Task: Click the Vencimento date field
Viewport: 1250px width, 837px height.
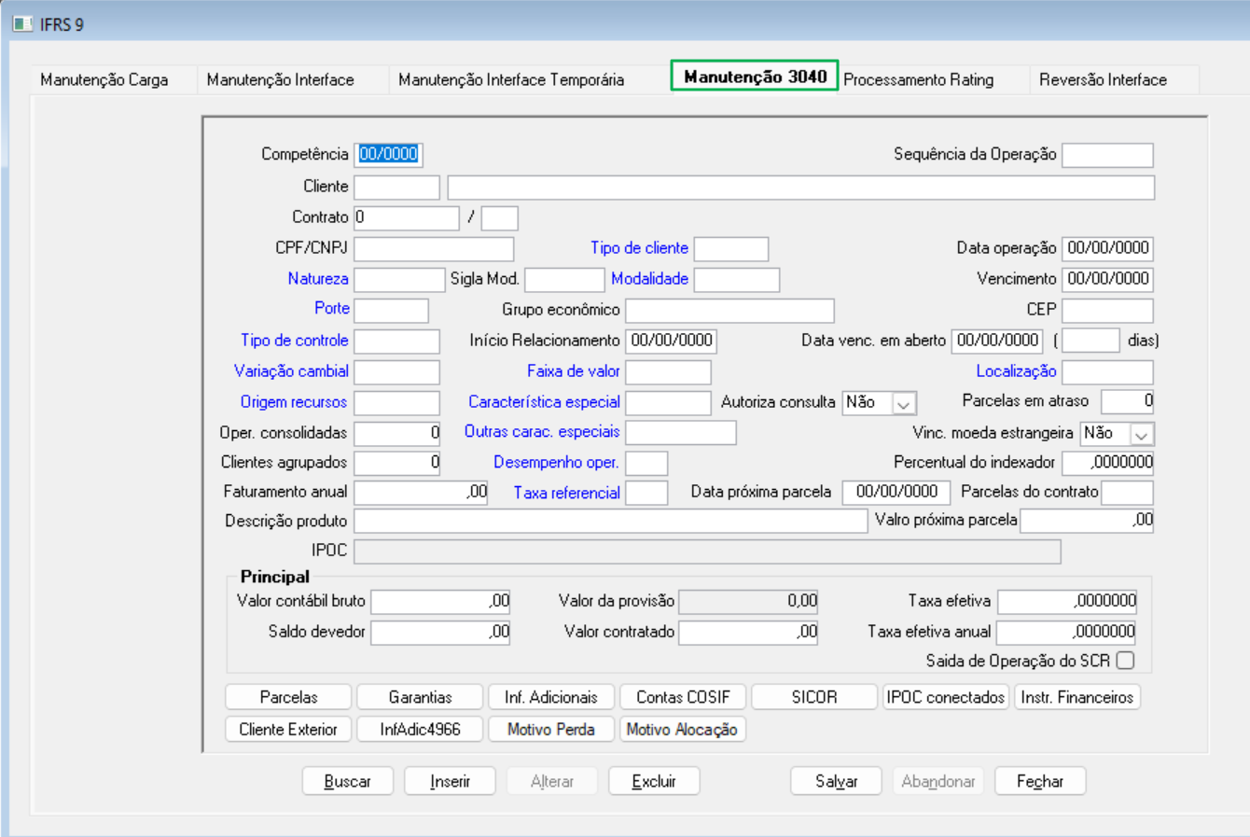Action: tap(1107, 280)
